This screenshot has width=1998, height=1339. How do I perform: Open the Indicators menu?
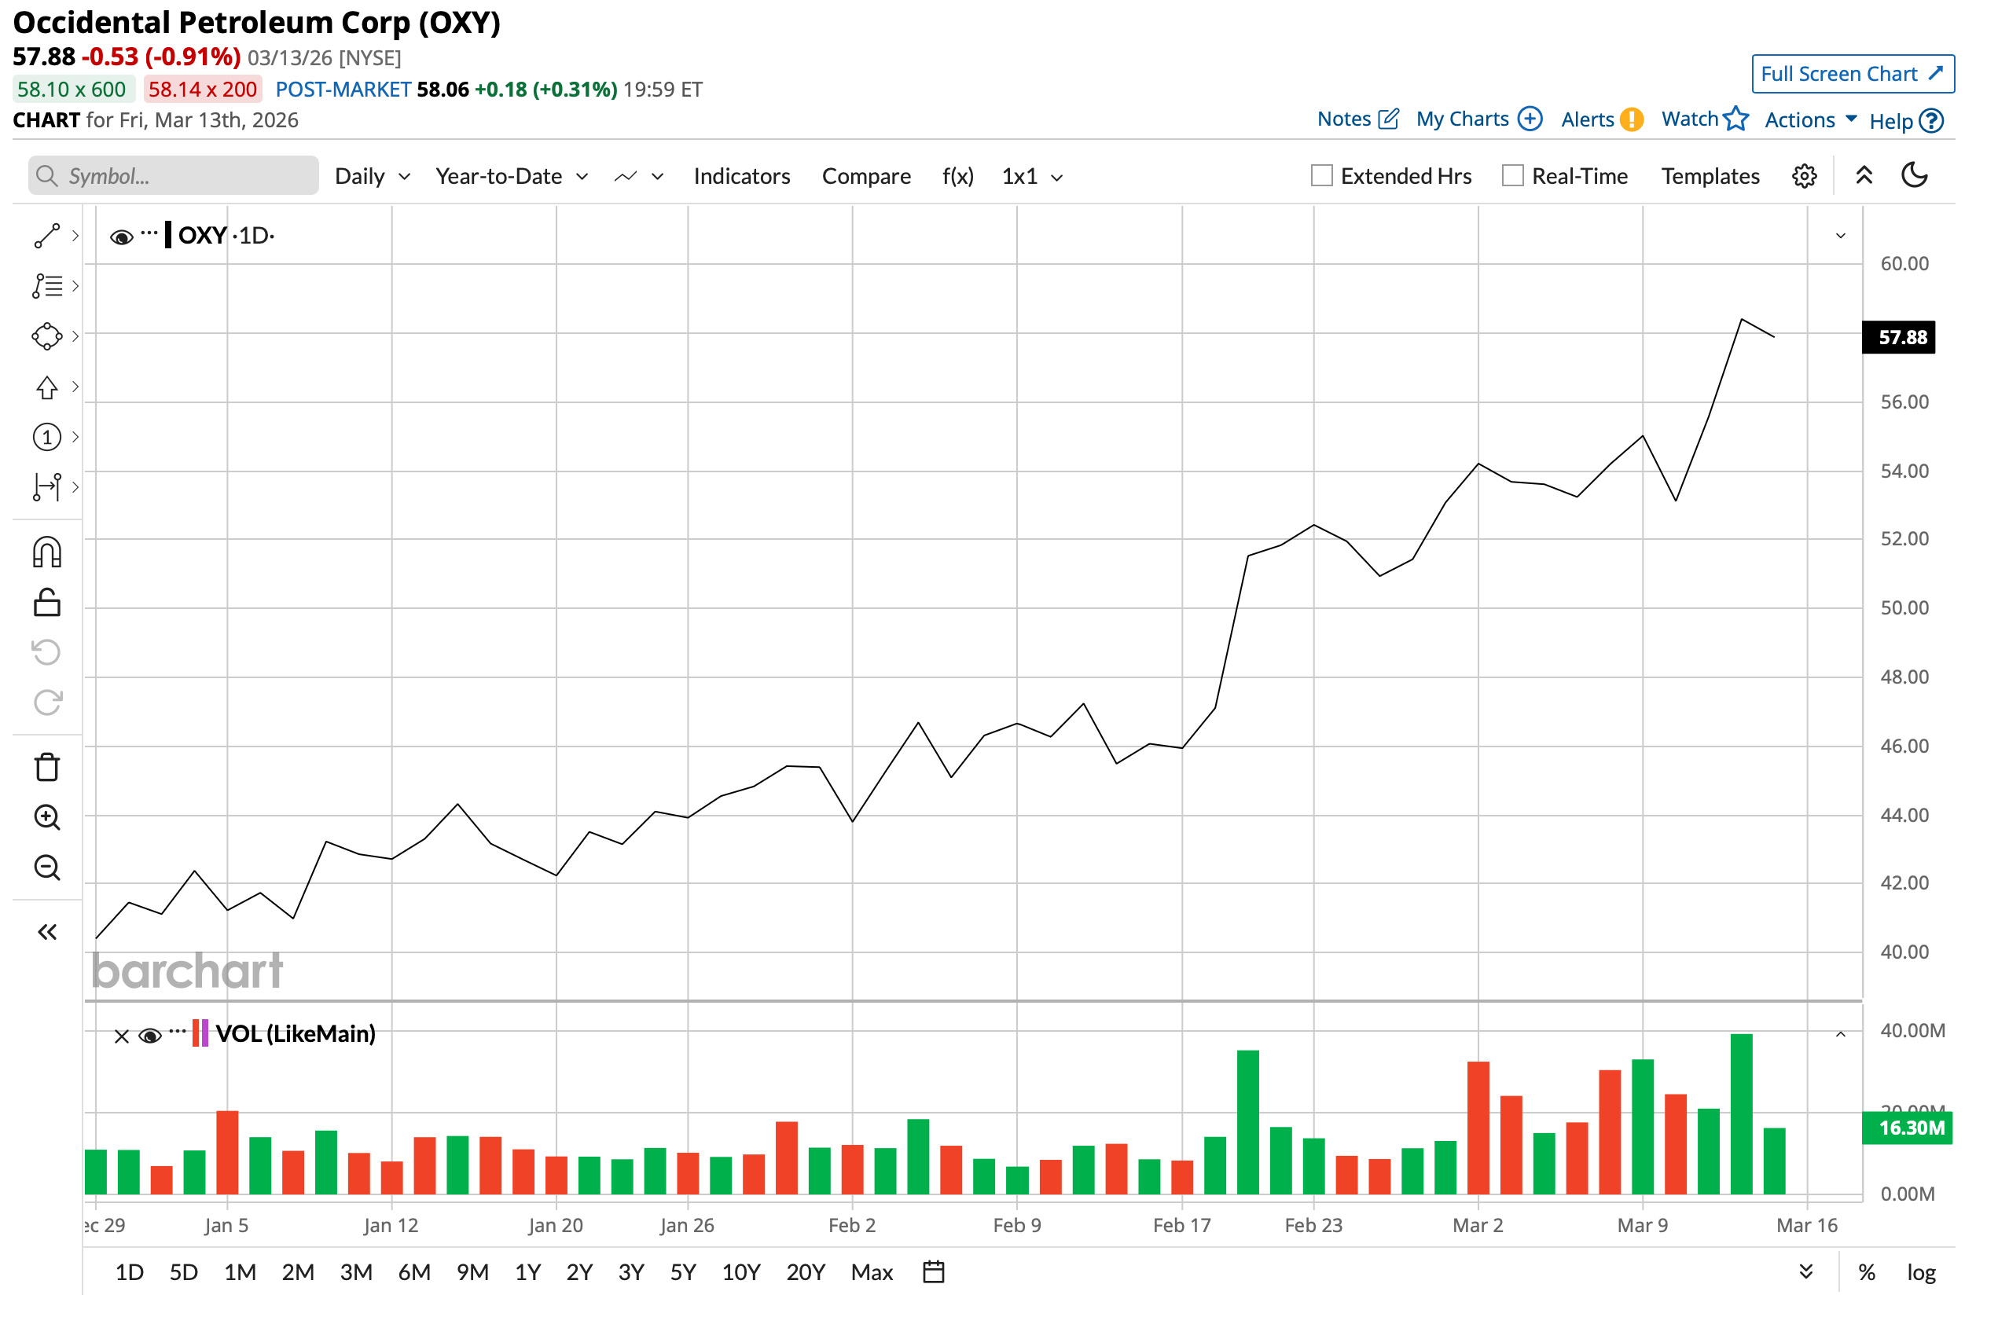[x=741, y=177]
